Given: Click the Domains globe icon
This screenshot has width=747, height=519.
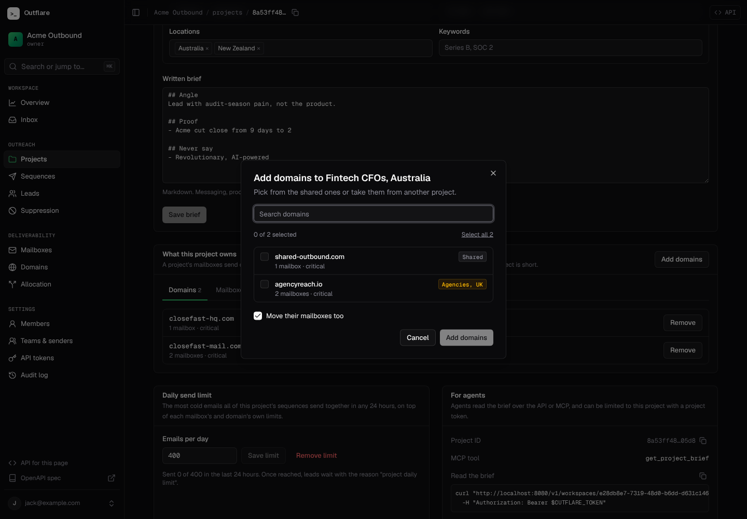Looking at the screenshot, I should [x=12, y=267].
